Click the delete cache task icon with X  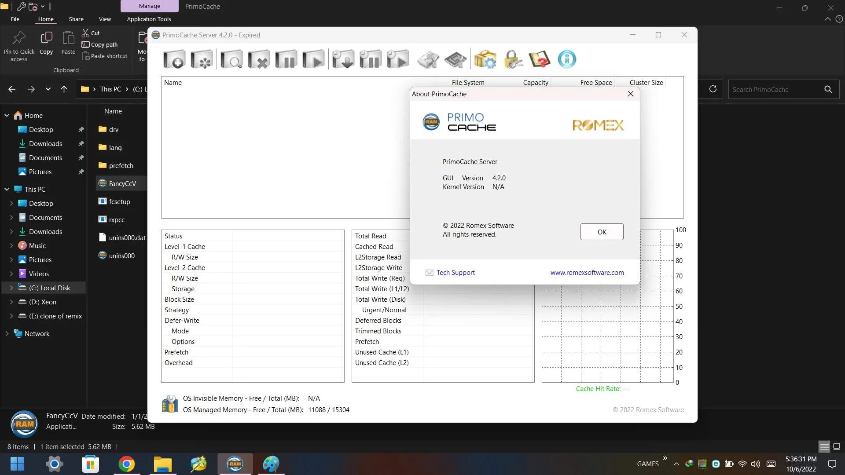[258, 59]
